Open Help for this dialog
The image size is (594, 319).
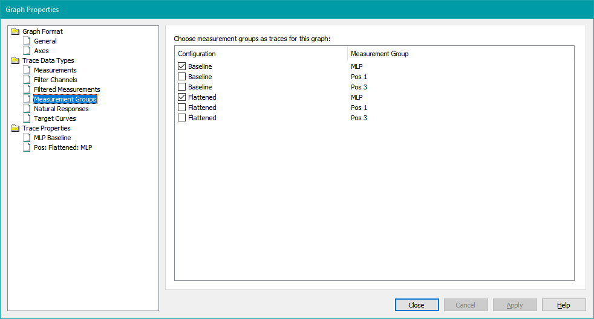pyautogui.click(x=564, y=305)
